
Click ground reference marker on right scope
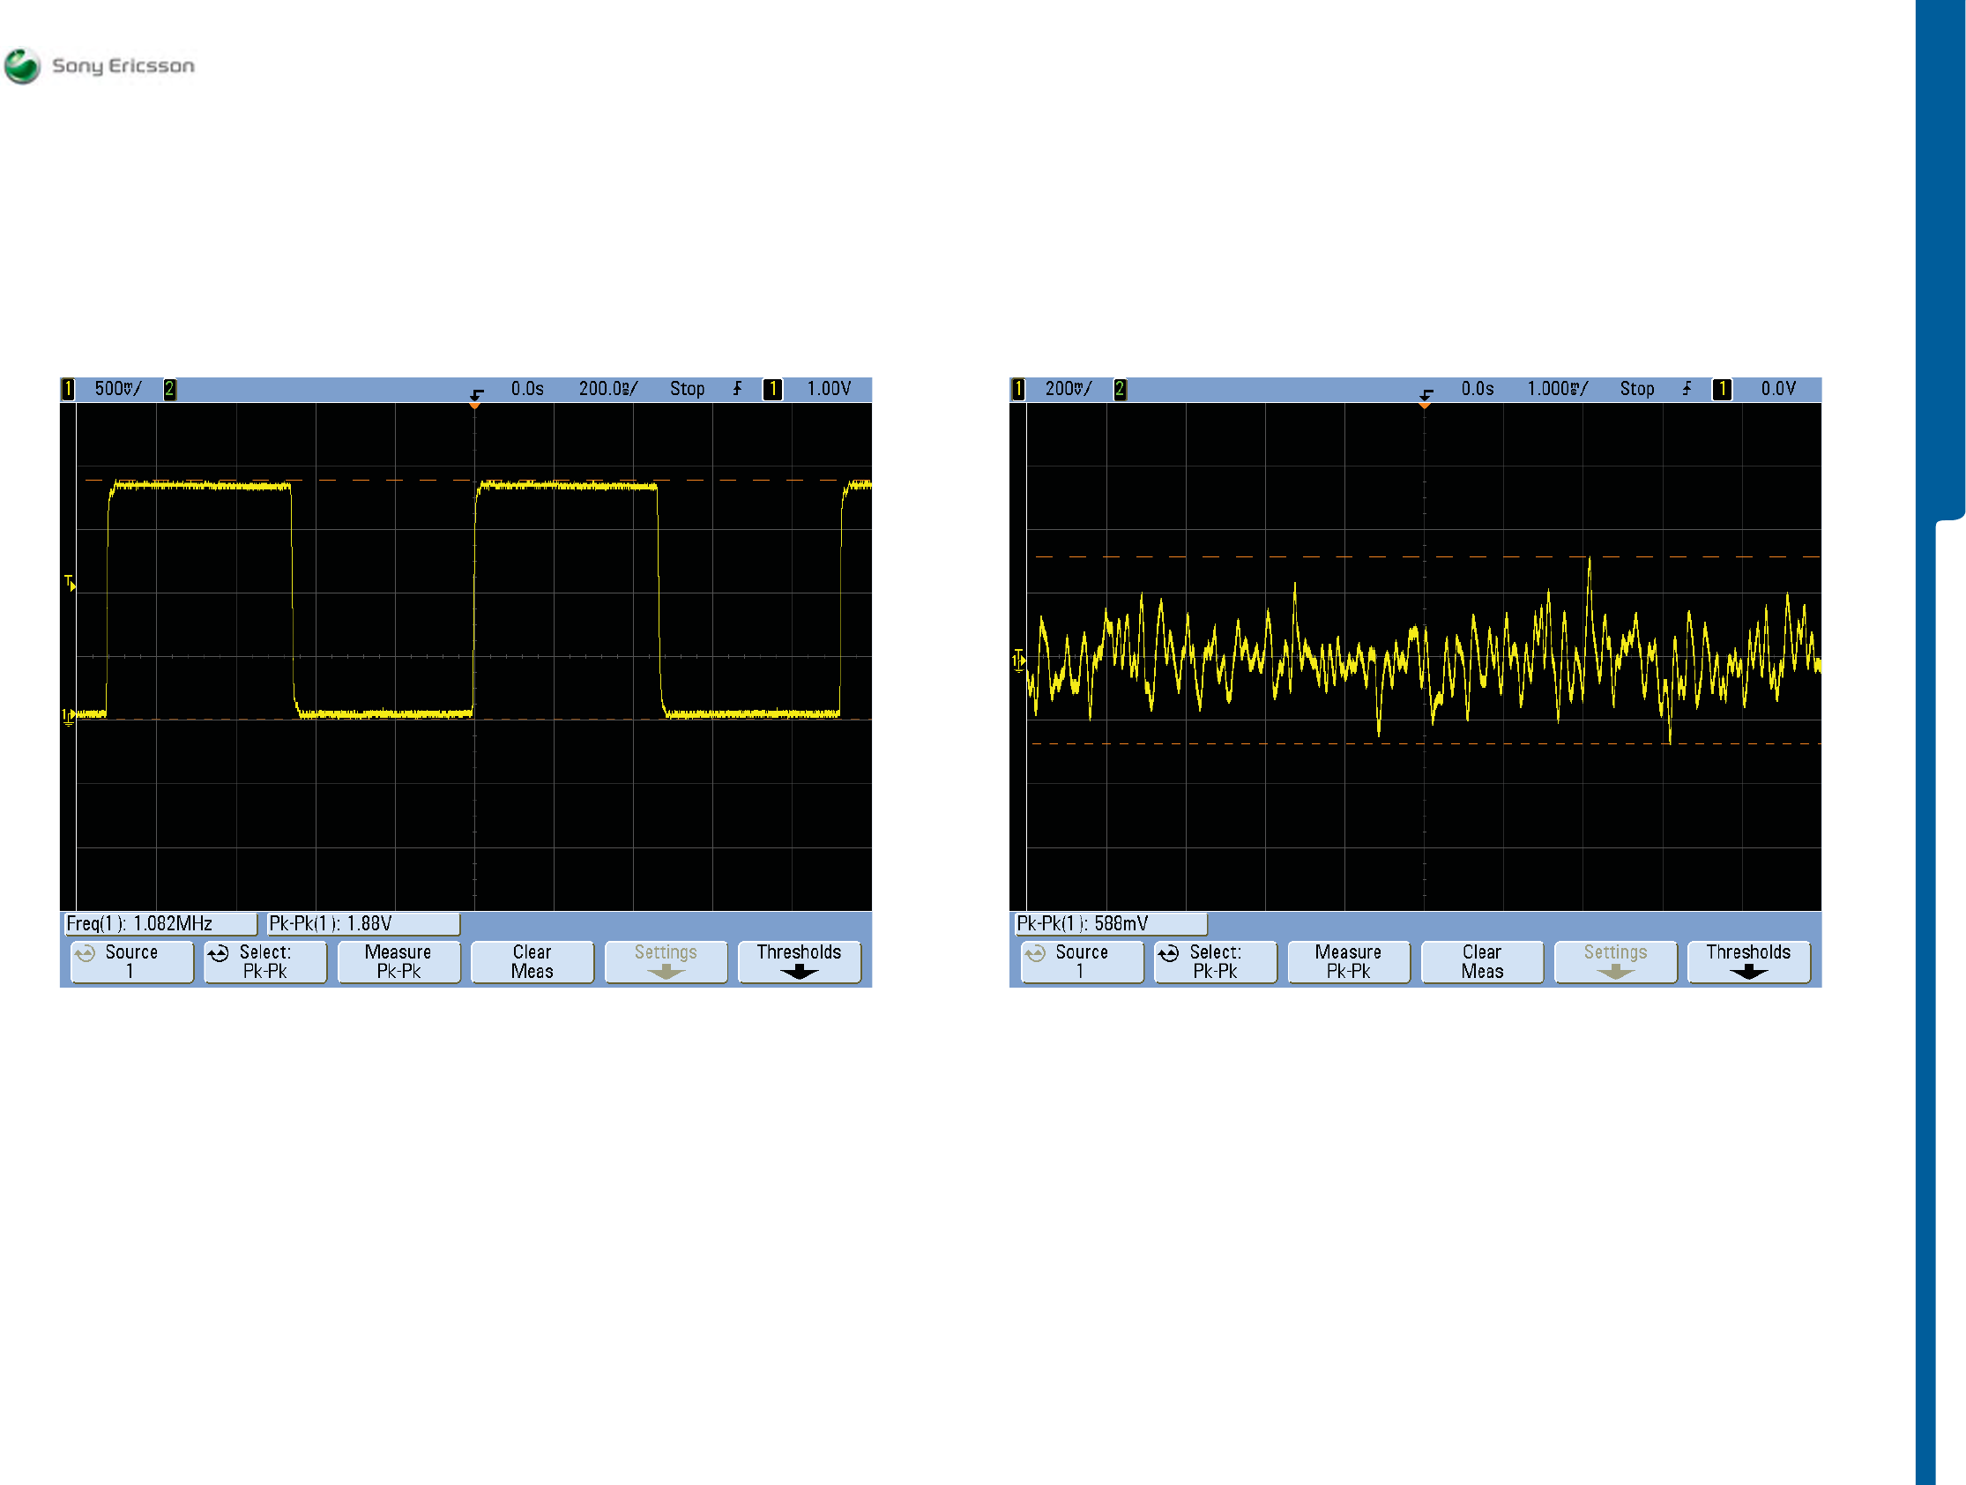pos(1018,660)
